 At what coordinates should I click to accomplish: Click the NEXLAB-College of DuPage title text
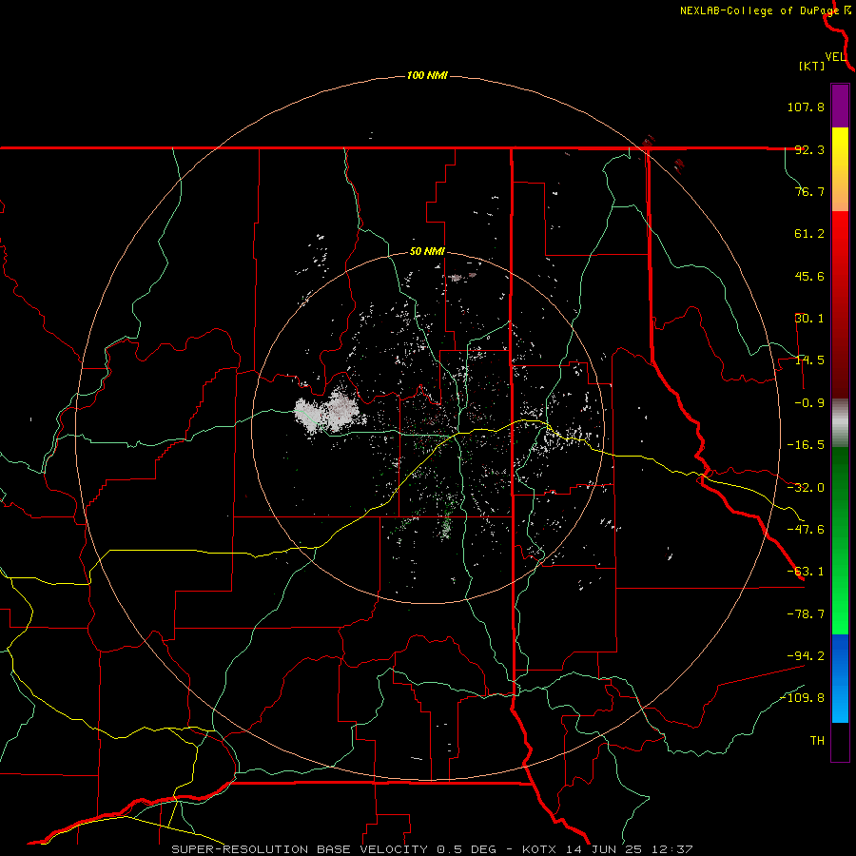[759, 10]
